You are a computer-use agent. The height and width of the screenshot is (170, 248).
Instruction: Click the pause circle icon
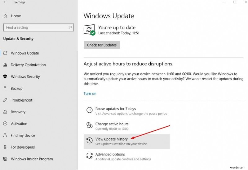click(x=89, y=110)
